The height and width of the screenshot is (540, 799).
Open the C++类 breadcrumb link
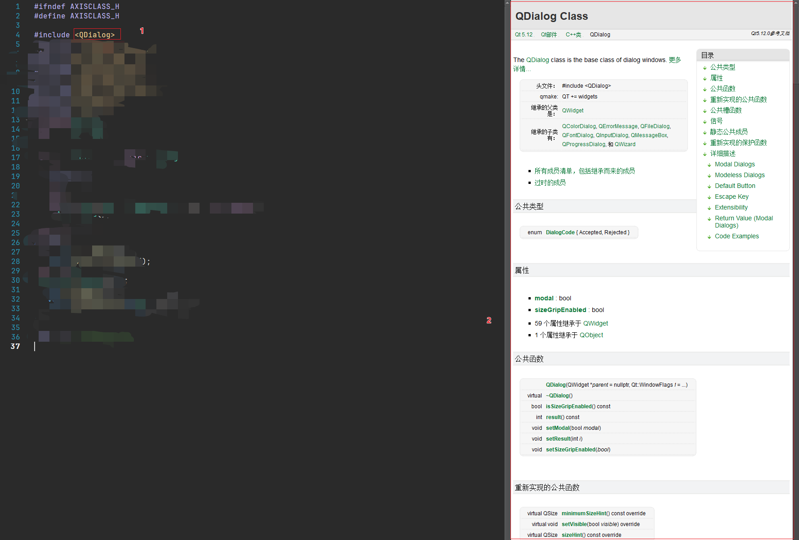573,35
